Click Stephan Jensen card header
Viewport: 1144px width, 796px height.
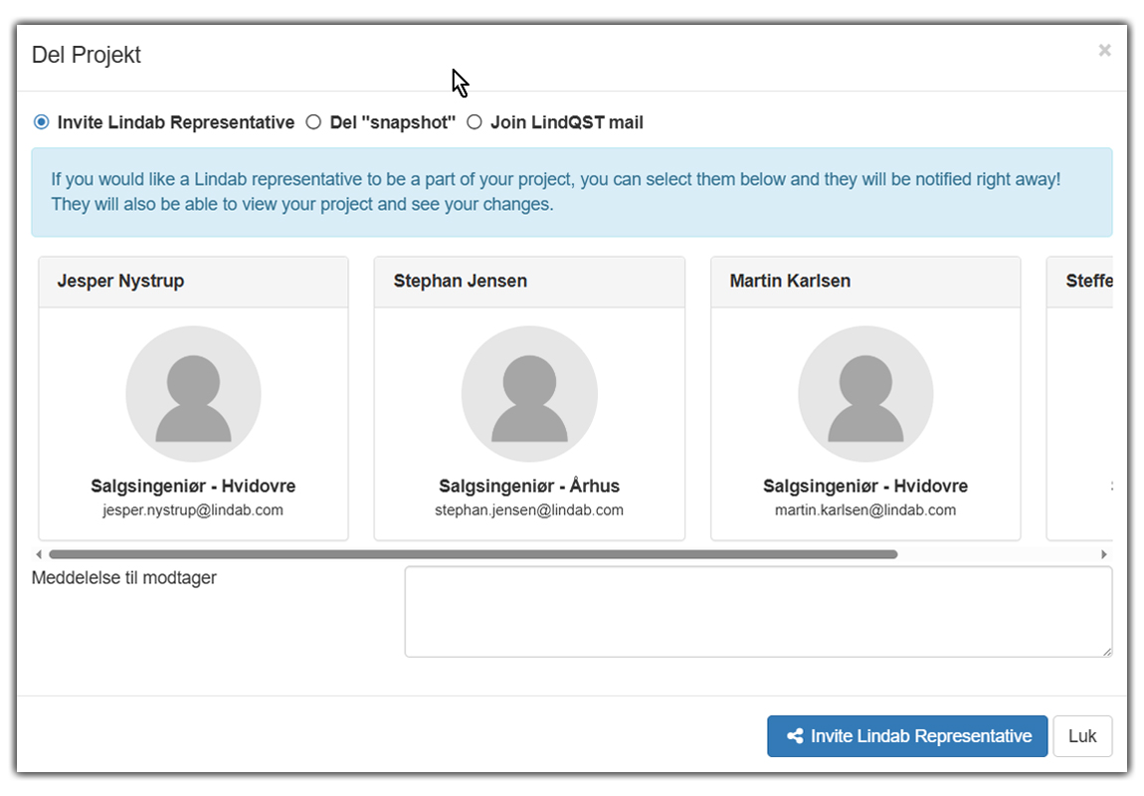point(529,282)
